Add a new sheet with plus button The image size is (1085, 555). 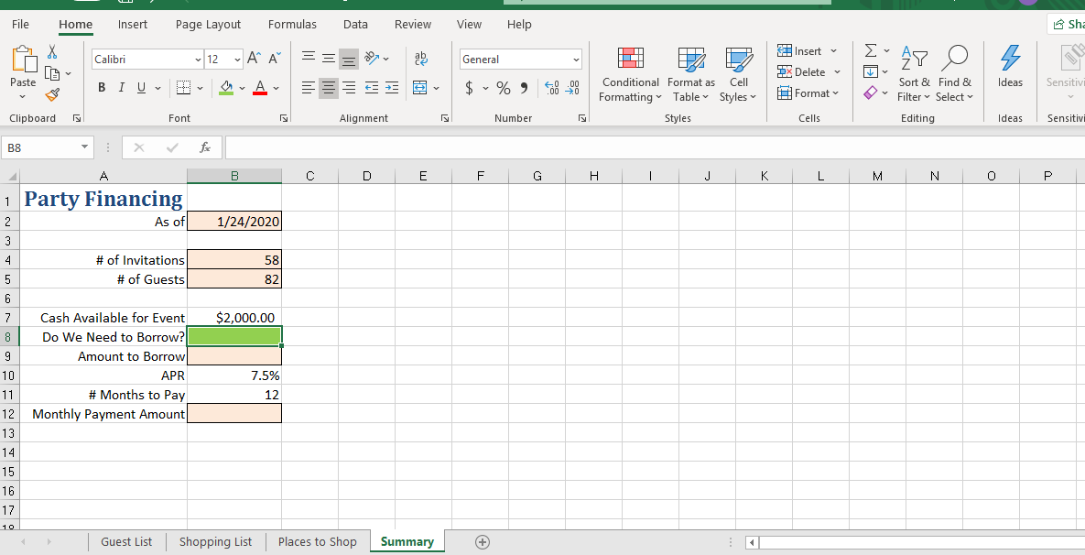pyautogui.click(x=483, y=542)
